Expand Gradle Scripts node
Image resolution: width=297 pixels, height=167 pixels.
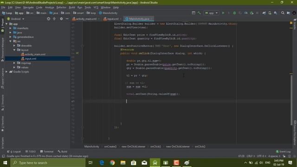tap(6, 72)
